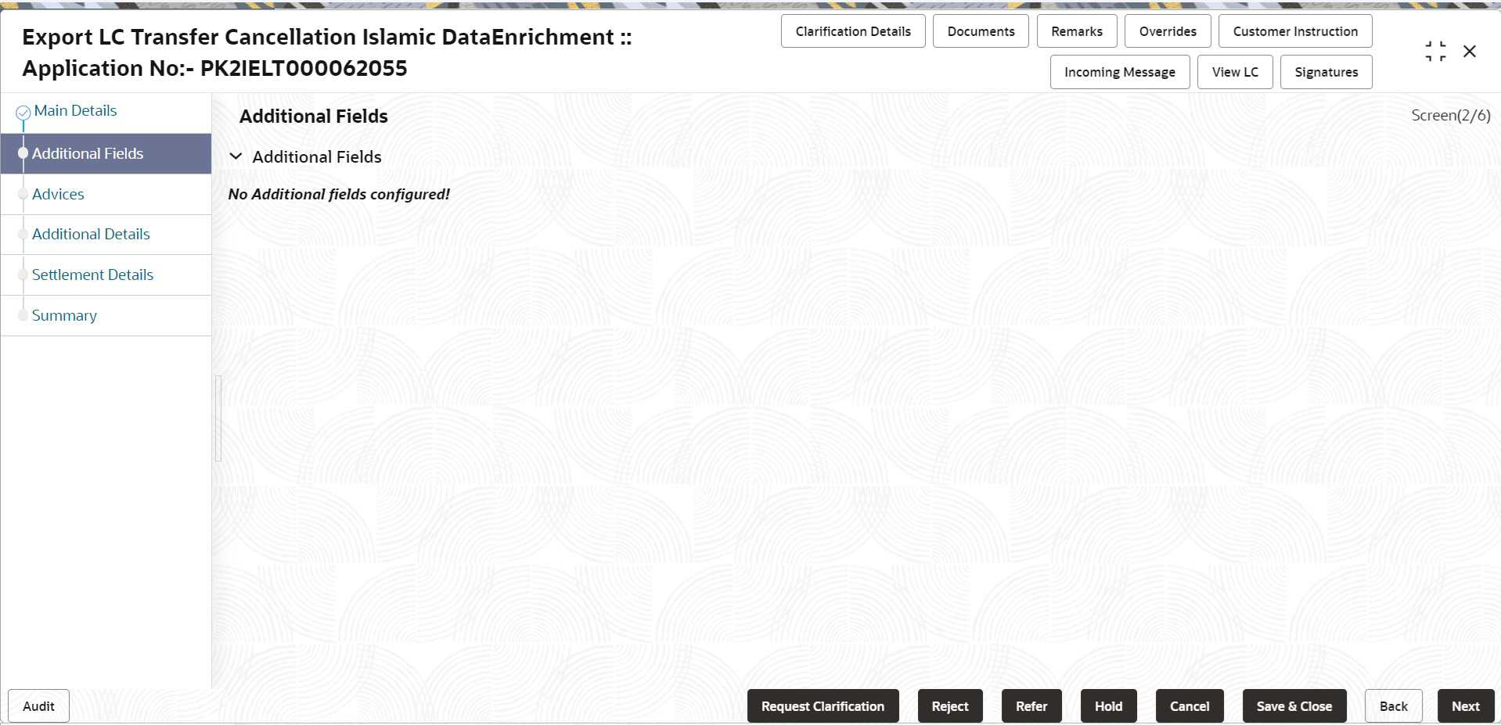The image size is (1501, 725).
Task: Open Clarification Details
Action: [853, 31]
